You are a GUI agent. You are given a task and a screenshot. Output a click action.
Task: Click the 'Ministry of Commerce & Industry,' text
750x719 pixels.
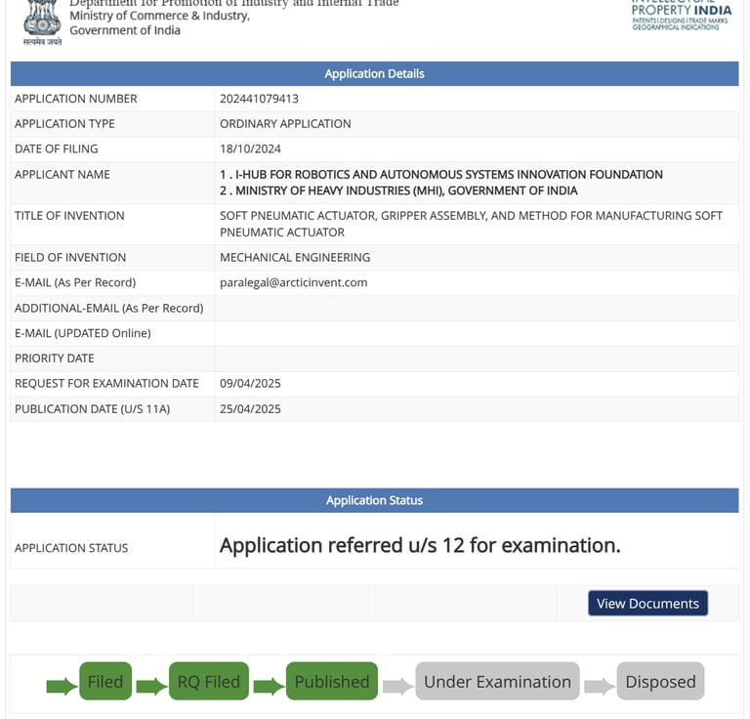[160, 16]
